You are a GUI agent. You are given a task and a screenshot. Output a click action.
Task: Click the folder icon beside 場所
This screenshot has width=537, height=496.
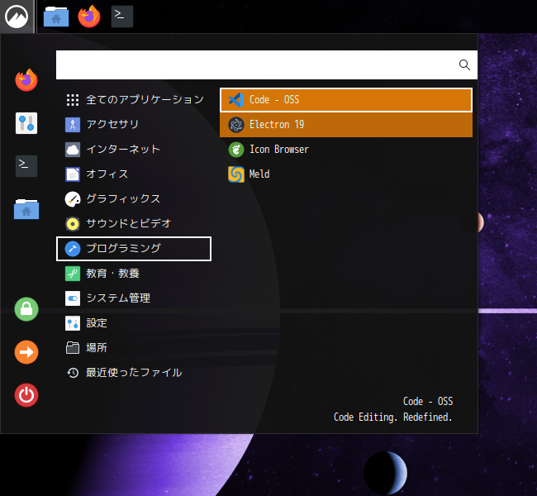tap(73, 348)
